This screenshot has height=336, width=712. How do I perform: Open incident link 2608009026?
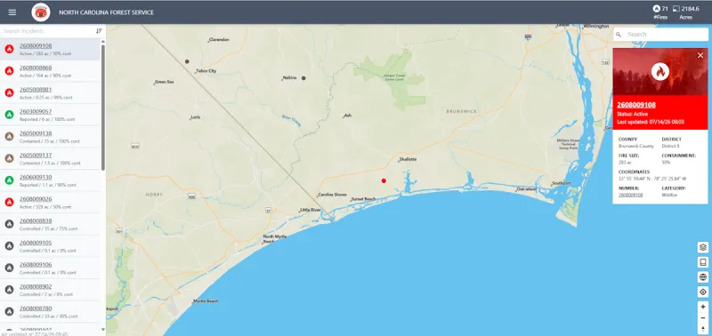coord(36,199)
